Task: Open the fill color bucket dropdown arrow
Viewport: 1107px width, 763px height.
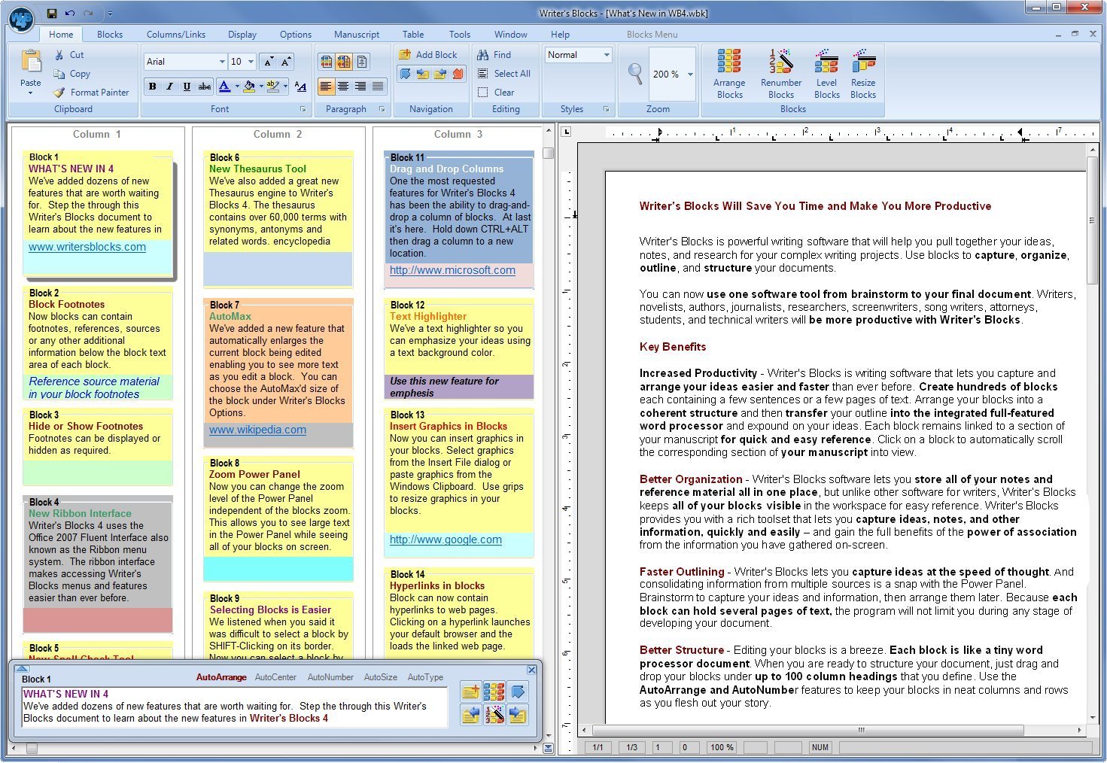Action: (x=261, y=87)
